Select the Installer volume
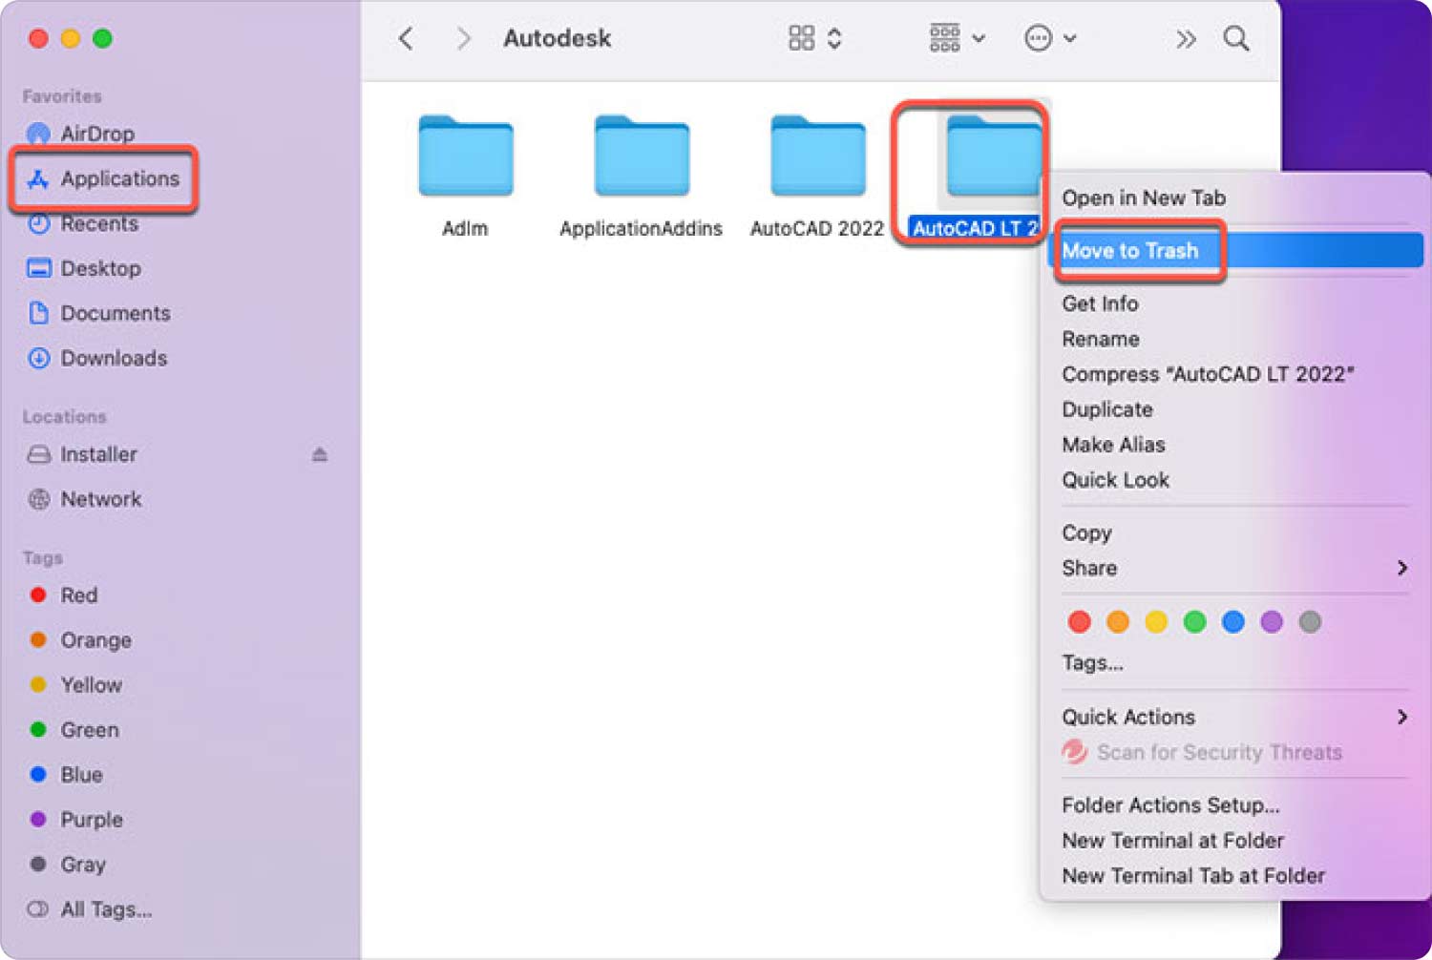1432x960 pixels. point(83,454)
